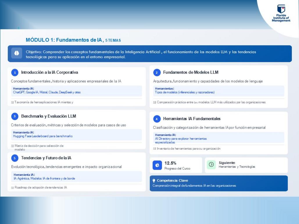Click Herramientas: label in Fundamentos de Modelos card

pyautogui.click(x=164, y=89)
